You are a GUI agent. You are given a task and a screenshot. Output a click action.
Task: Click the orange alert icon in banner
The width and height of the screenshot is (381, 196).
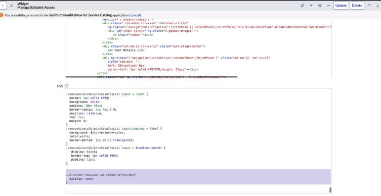(x=2, y=15)
